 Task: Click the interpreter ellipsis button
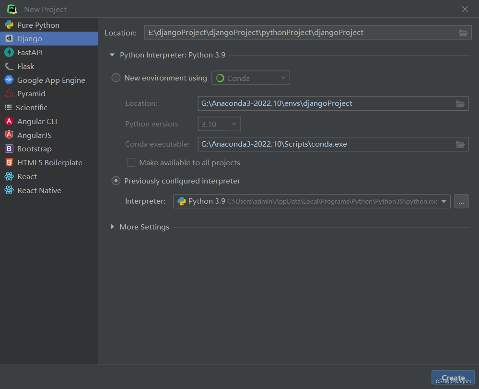(x=461, y=201)
